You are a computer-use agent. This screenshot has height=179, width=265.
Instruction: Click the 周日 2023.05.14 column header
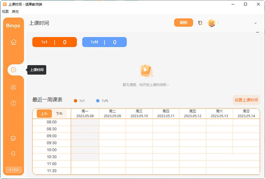(246, 114)
